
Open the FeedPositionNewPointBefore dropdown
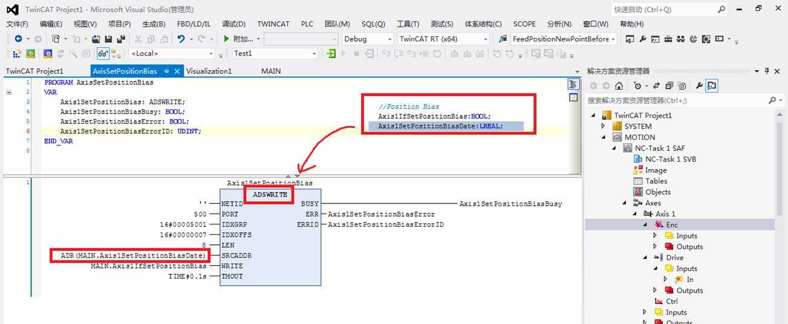[613, 39]
